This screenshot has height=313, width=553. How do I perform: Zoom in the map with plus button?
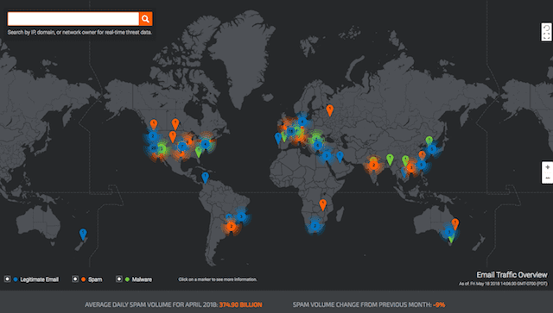pyautogui.click(x=547, y=167)
